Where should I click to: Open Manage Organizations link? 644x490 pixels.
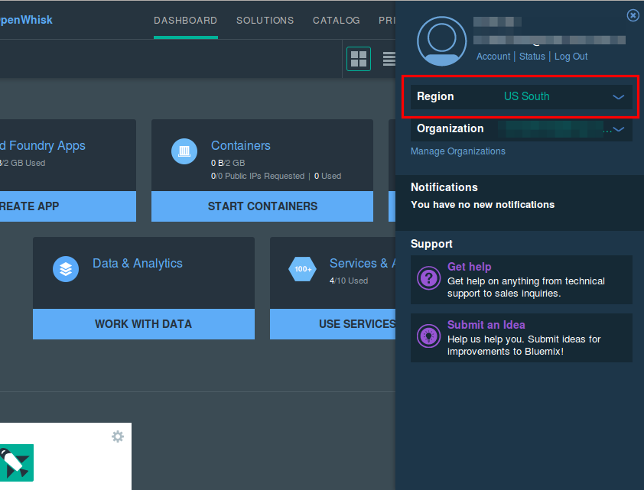[x=458, y=151]
